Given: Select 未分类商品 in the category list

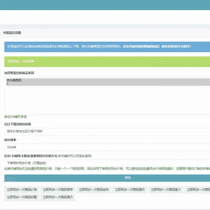Looking at the screenshot, I should pyautogui.click(x=108, y=80).
